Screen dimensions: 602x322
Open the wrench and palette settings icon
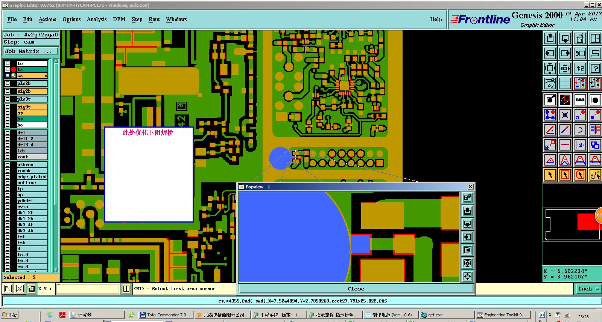point(550,83)
